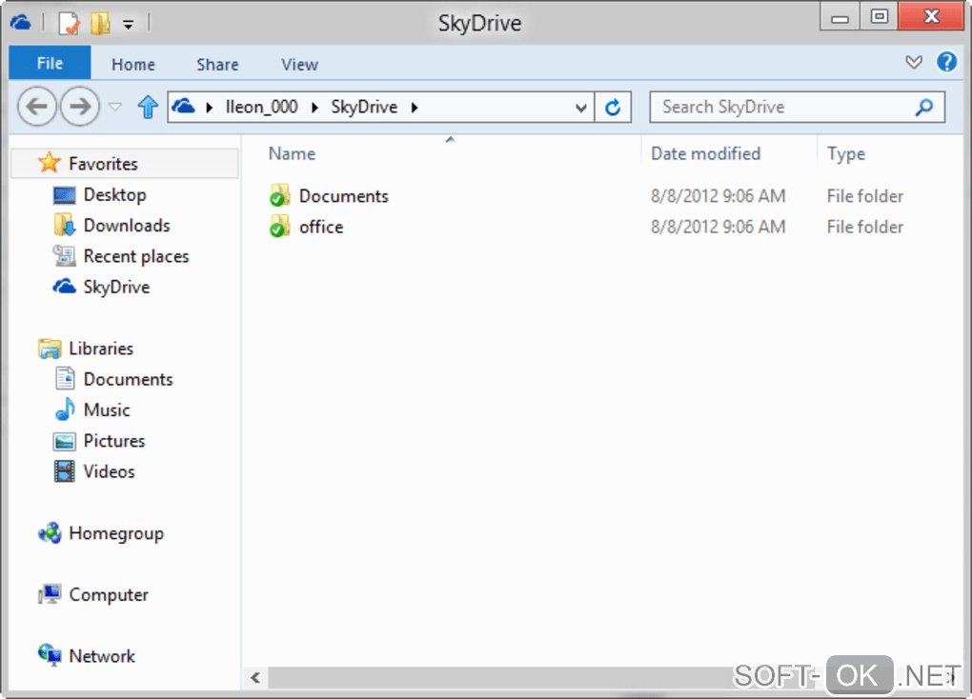The height and width of the screenshot is (699, 972).
Task: Click the Pictures library icon
Action: (x=65, y=441)
